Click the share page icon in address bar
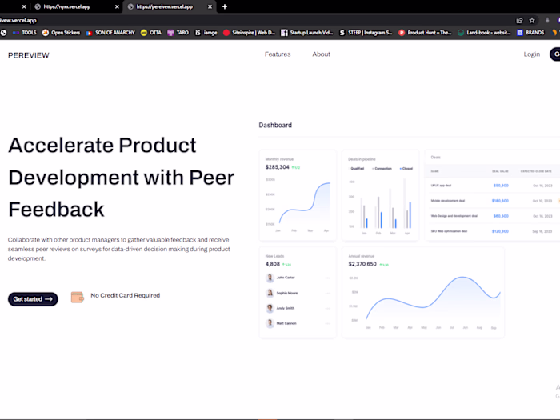Viewport: 560px width, 420px height. pos(519,20)
